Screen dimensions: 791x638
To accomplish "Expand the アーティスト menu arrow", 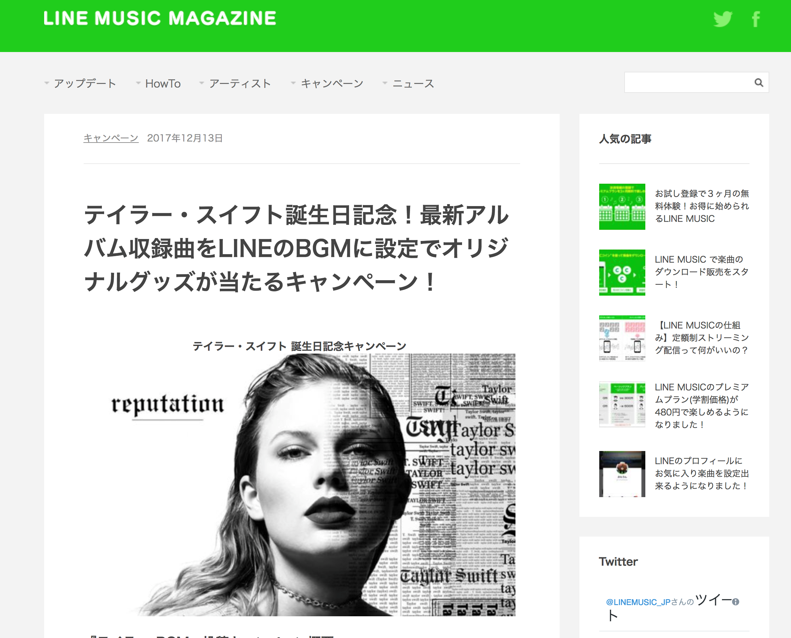I will click(202, 83).
